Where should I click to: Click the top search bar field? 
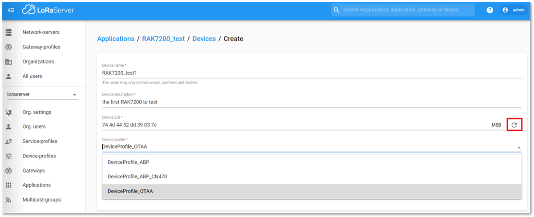pos(403,10)
